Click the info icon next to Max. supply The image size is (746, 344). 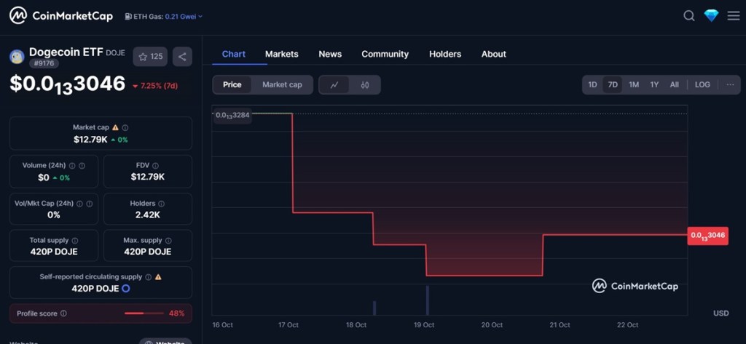[x=168, y=241]
